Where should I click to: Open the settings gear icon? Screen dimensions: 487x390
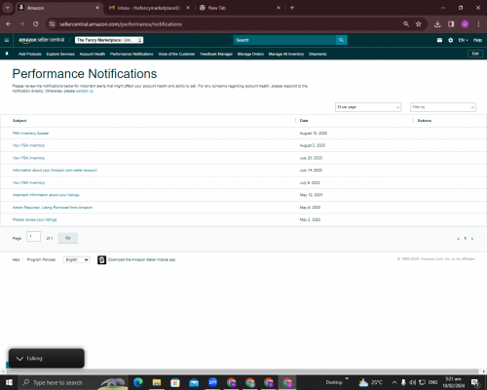[450, 40]
